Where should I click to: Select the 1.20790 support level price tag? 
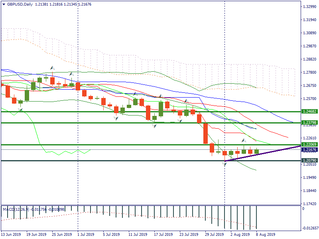pyautogui.click(x=309, y=161)
